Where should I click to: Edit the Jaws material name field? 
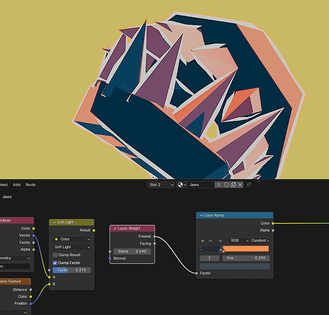click(201, 185)
